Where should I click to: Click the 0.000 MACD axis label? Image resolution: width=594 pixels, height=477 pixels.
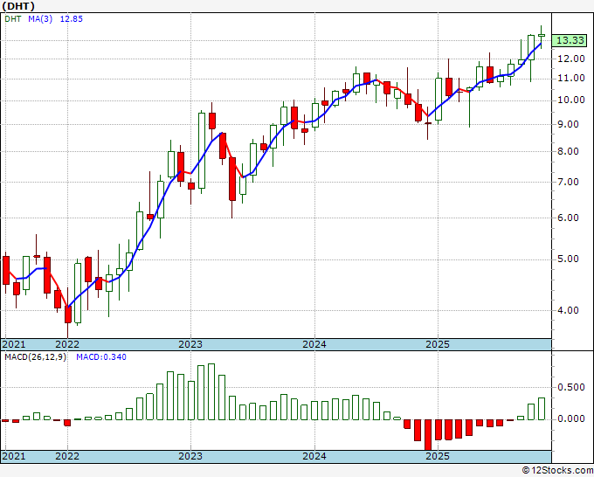[571, 418]
